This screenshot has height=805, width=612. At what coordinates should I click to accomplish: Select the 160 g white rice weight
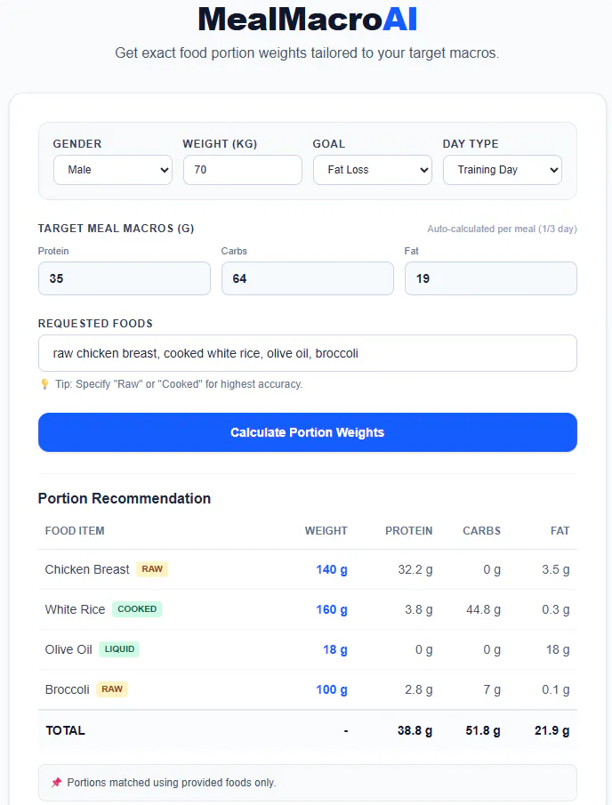332,609
